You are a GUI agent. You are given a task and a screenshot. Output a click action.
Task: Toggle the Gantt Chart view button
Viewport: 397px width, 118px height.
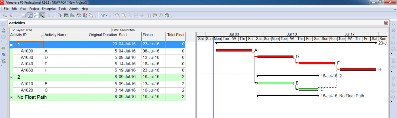point(29,15)
